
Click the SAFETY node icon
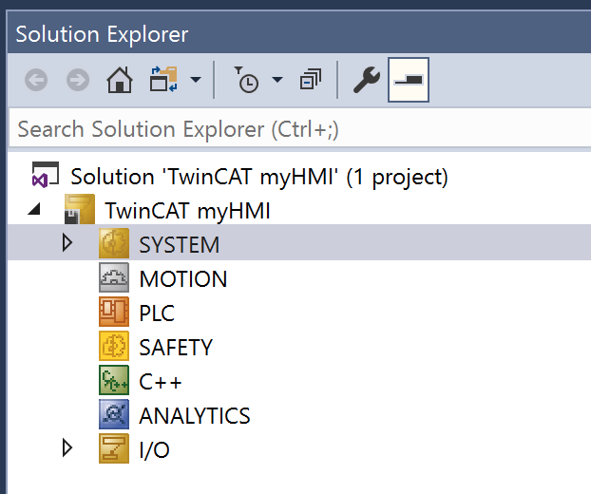pyautogui.click(x=114, y=346)
